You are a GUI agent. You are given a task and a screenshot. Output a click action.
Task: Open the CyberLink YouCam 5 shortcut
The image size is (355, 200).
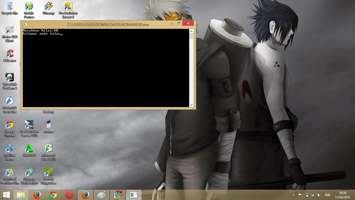pos(10,81)
